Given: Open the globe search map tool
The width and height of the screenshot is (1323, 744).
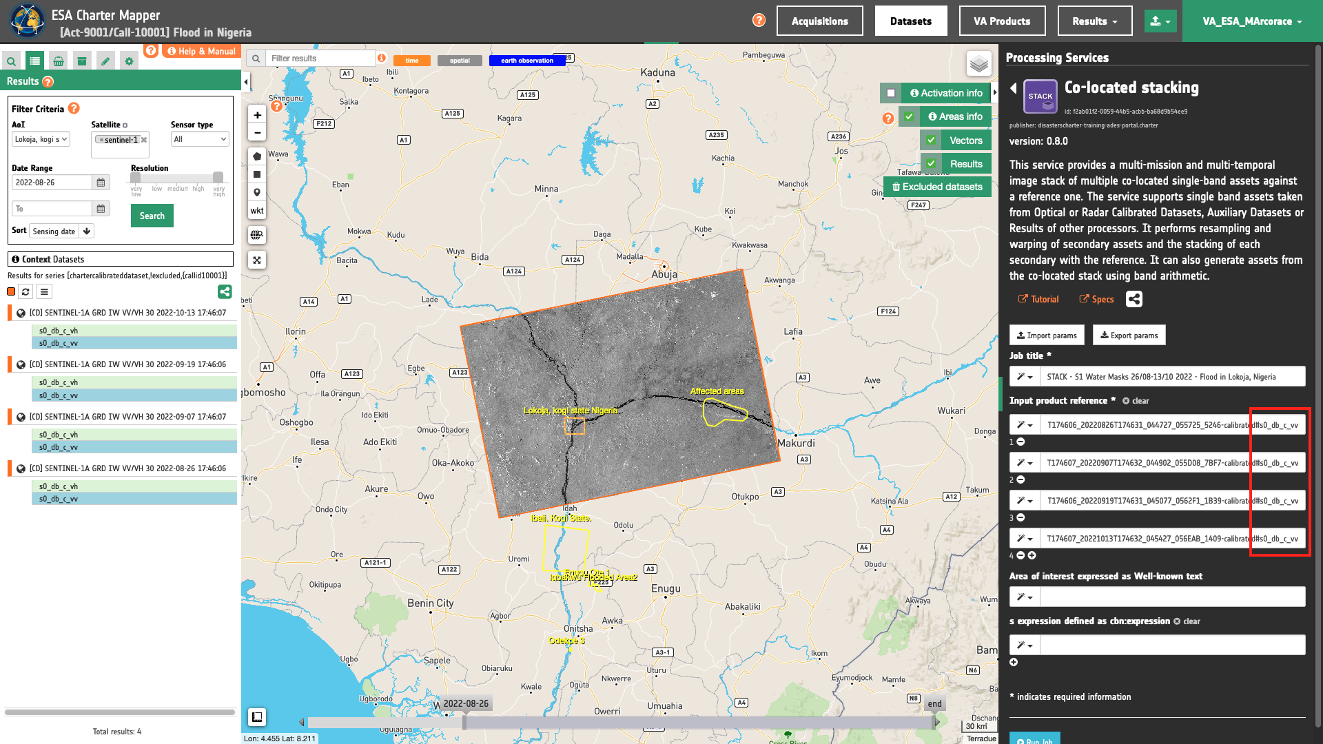Looking at the screenshot, I should 257,235.
